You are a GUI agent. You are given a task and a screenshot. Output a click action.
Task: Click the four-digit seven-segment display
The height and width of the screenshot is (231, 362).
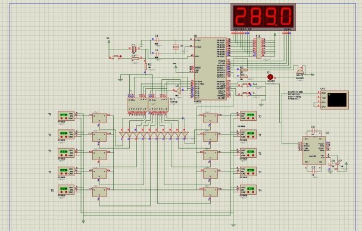click(263, 17)
